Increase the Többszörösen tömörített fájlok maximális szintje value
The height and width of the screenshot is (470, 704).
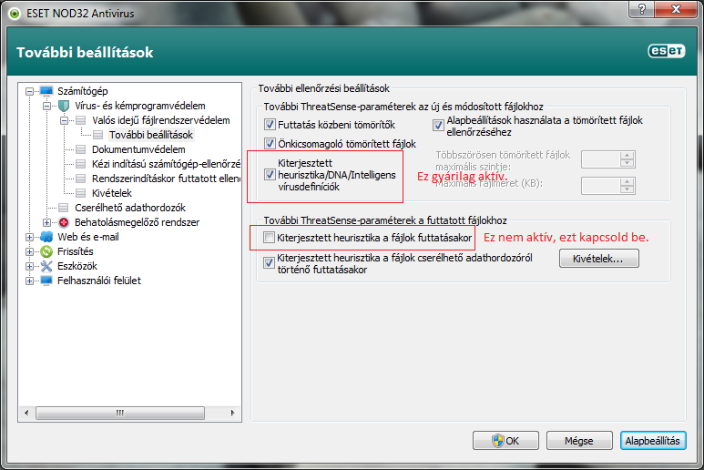click(x=627, y=156)
